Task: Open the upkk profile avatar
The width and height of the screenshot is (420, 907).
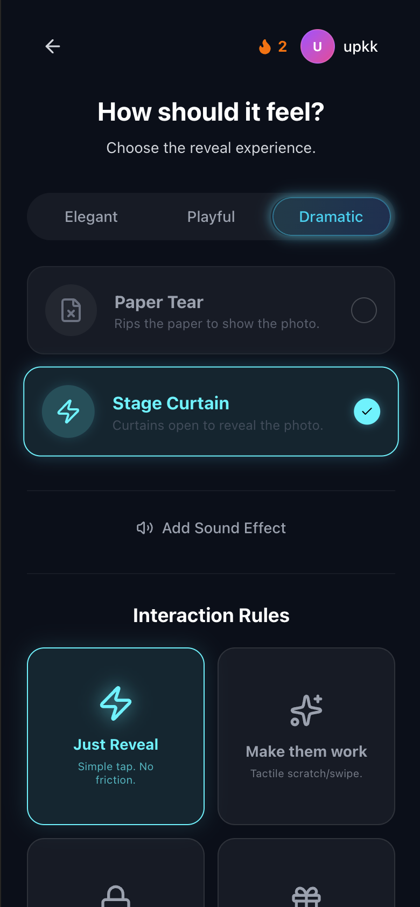Action: point(318,46)
